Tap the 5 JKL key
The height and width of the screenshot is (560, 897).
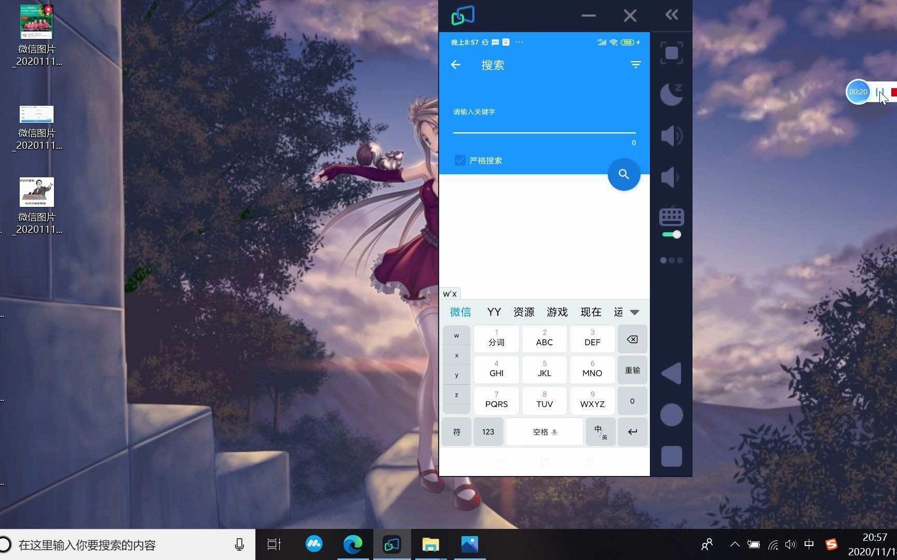[544, 369]
